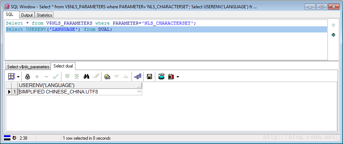Select the Select dual result tab
Viewport: 343px width, 144px height.
(63, 66)
